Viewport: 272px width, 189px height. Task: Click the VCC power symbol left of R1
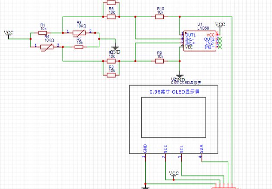(x=9, y=34)
